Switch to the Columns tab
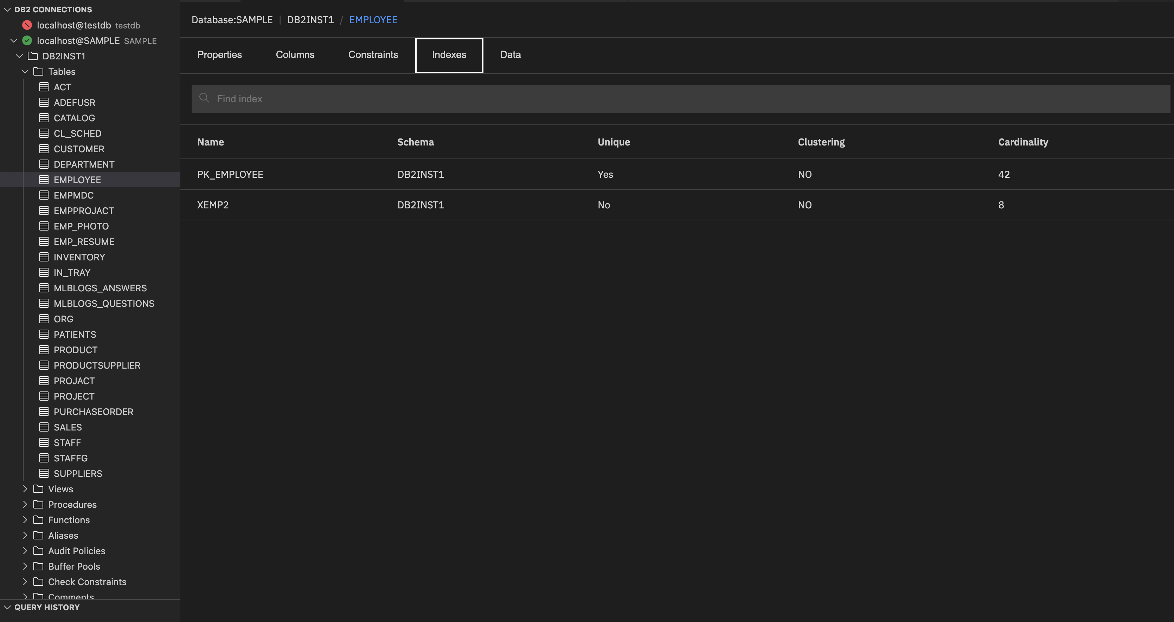This screenshot has height=622, width=1174. click(295, 54)
